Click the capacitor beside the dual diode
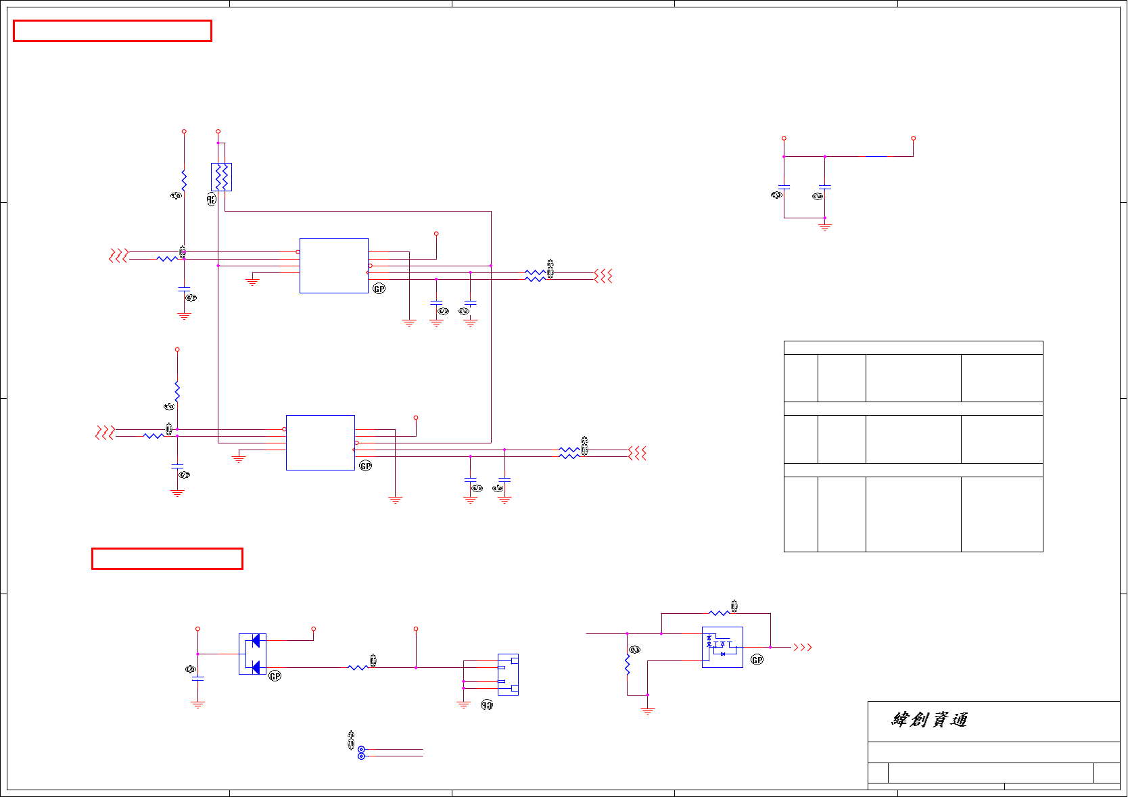Viewport: 1128px width, 797px height. tap(197, 677)
